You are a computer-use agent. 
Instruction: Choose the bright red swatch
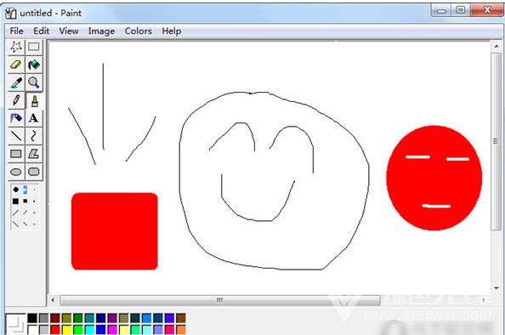[x=55, y=330]
